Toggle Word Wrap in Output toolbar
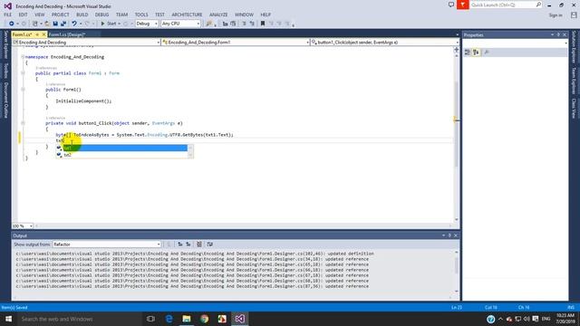Image resolution: width=580 pixels, height=326 pixels. point(209,244)
